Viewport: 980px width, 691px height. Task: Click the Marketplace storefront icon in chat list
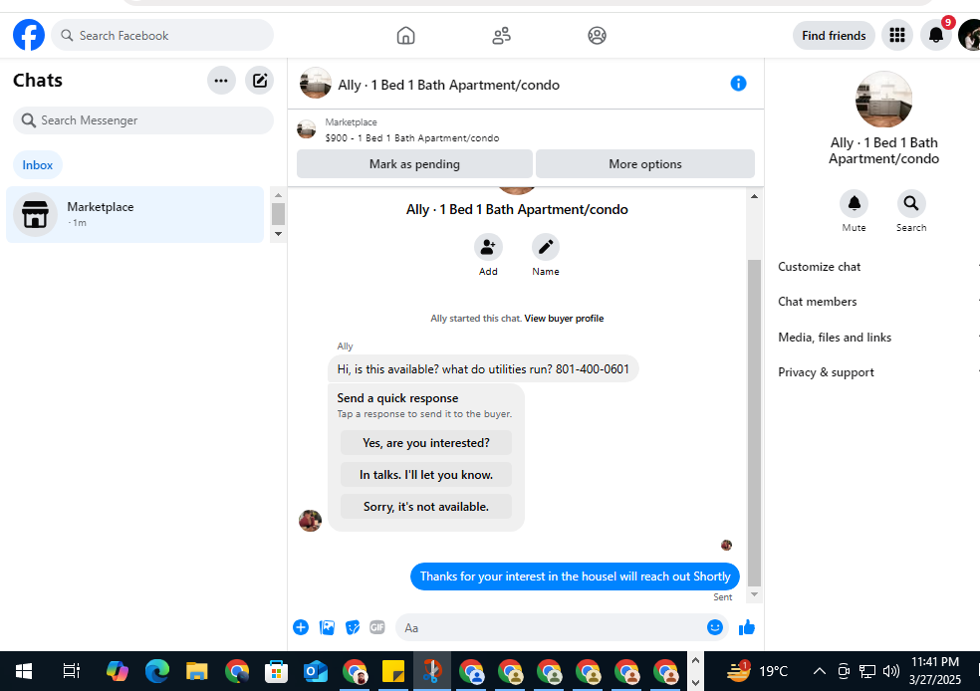(35, 214)
